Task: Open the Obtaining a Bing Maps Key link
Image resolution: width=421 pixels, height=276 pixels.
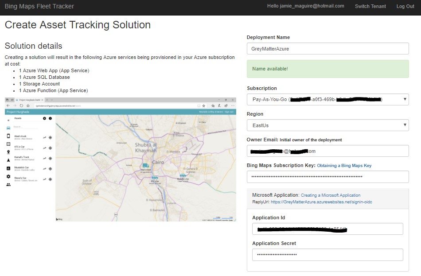Action: pyautogui.click(x=344, y=166)
